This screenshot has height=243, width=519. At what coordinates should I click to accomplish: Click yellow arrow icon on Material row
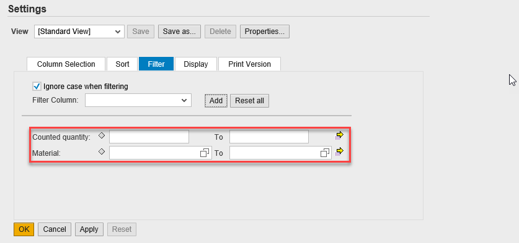[339, 151]
